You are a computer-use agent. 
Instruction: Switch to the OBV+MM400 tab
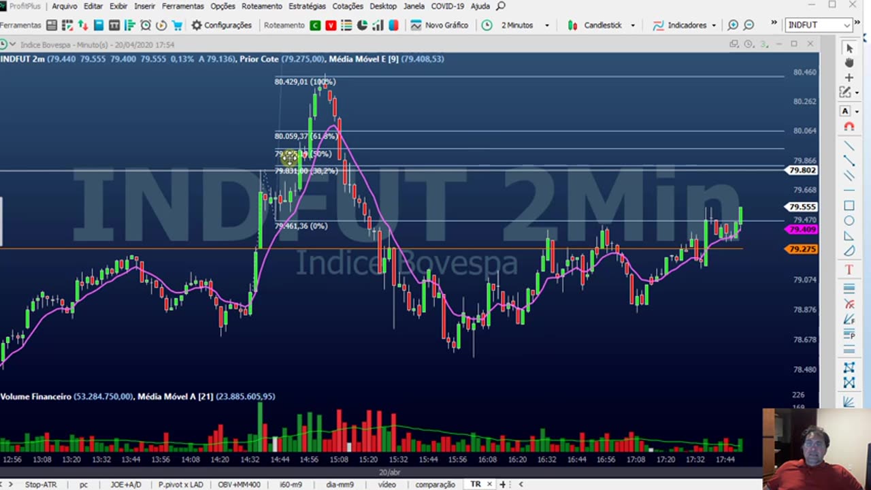click(239, 485)
